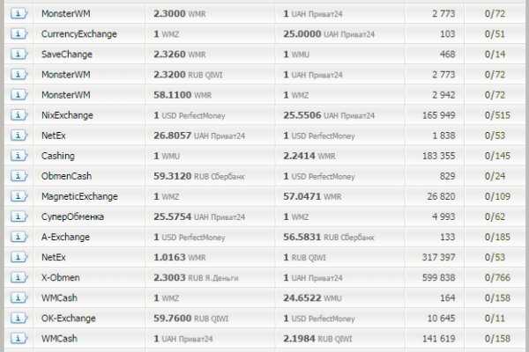Screen dimensions: 529x352
Task: Open the NixExchange exchanger link
Action: pos(67,115)
